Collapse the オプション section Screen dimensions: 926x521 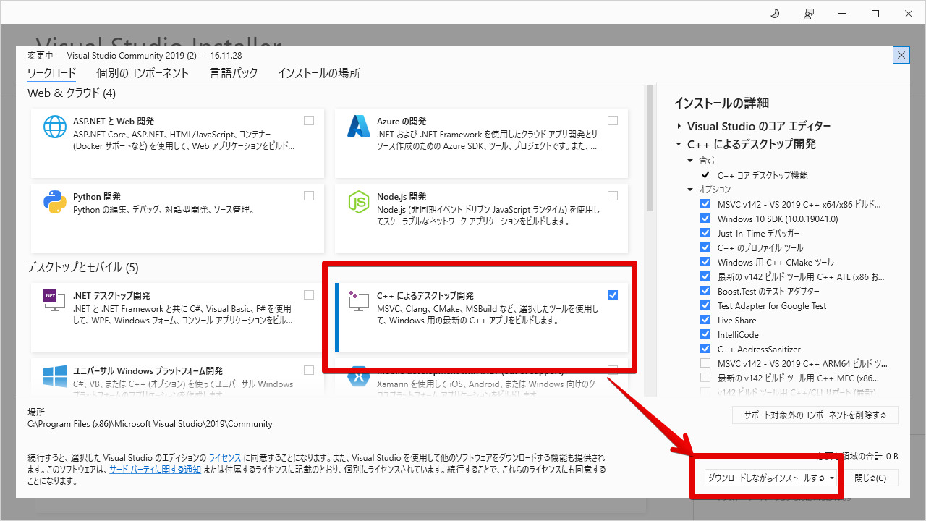coord(690,190)
